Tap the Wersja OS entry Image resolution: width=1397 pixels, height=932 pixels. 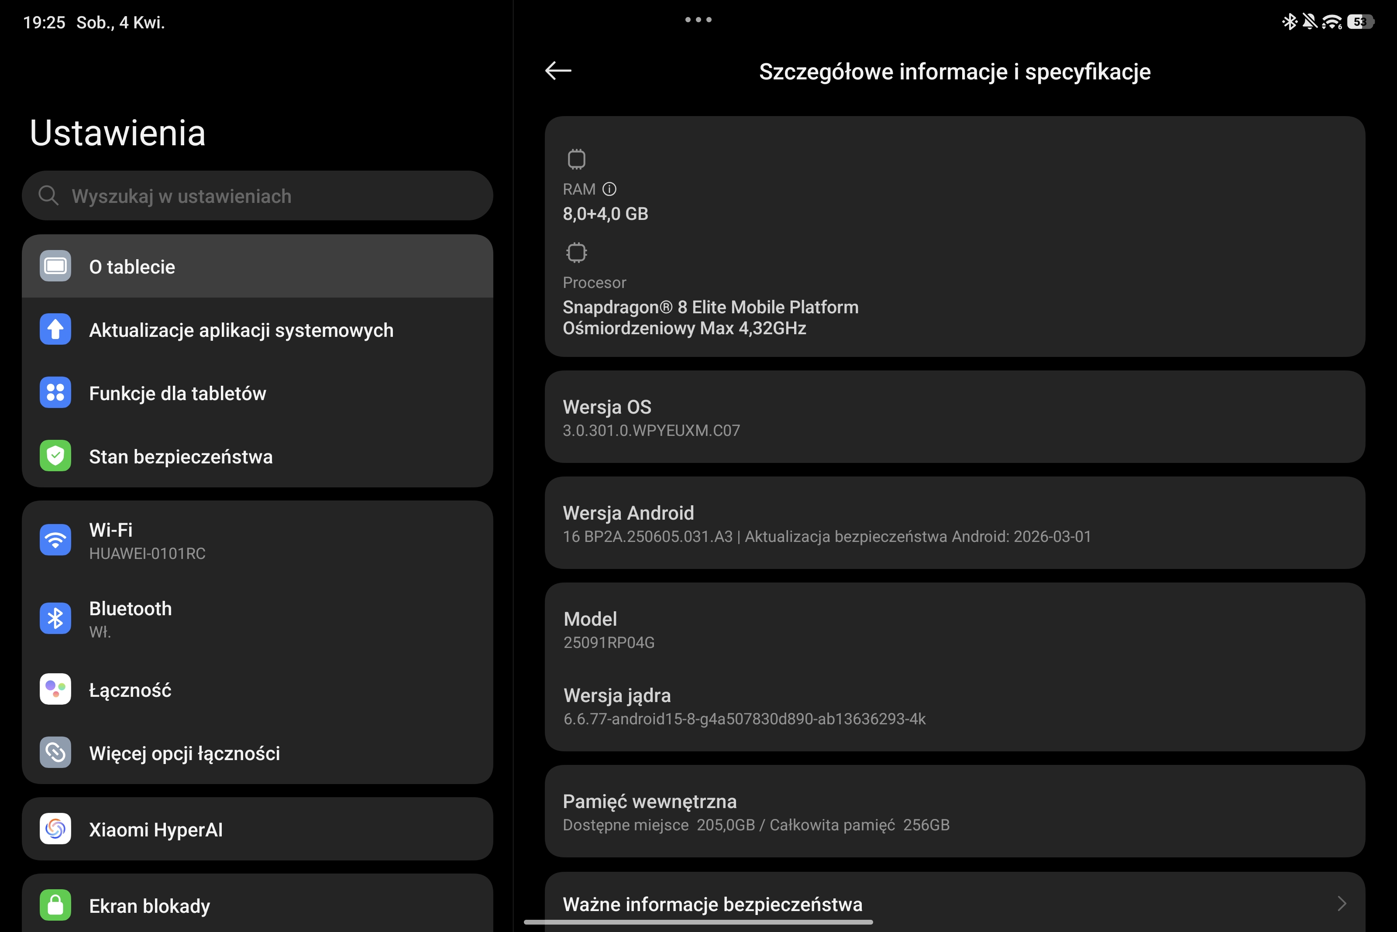tap(954, 417)
